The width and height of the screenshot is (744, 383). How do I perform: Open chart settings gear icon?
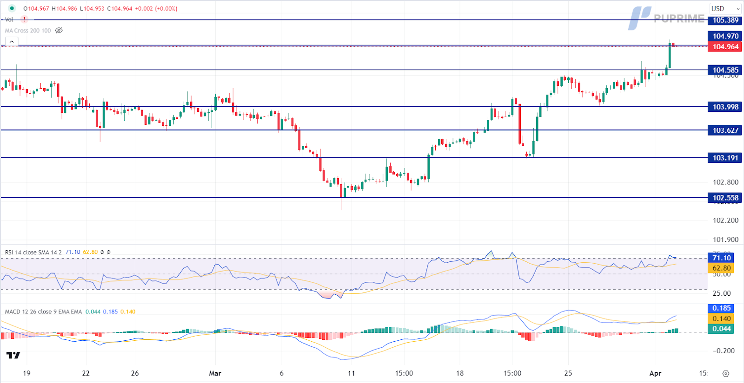[x=725, y=373]
